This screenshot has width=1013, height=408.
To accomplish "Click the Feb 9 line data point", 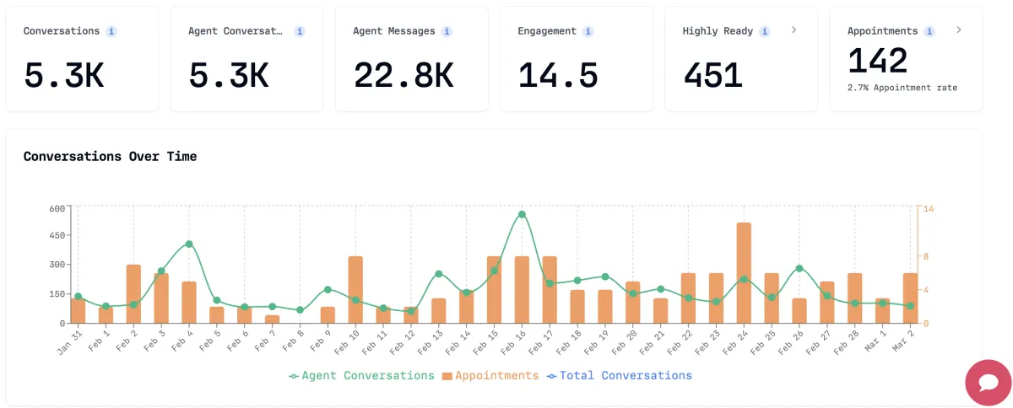I will pos(328,289).
